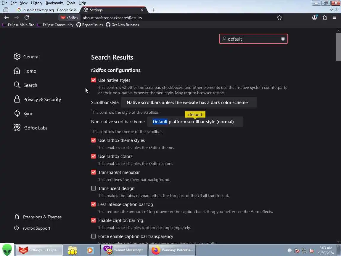Click the scrollbar down arrow
The width and height of the screenshot is (341, 256).
click(338, 241)
